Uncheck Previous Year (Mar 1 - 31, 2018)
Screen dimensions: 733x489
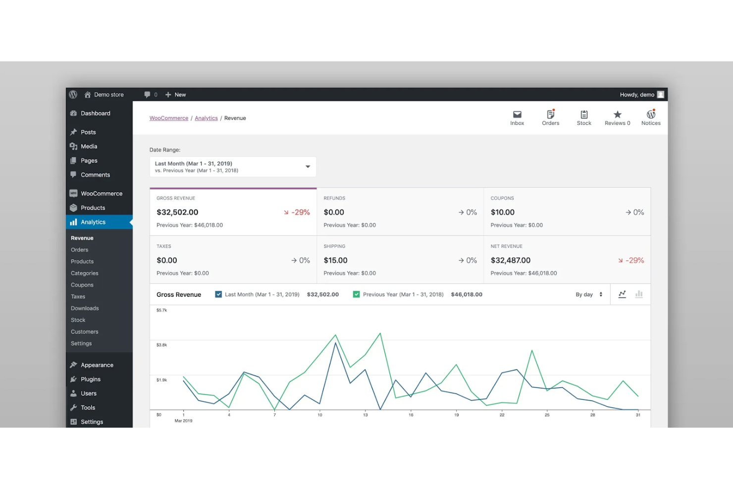(356, 294)
